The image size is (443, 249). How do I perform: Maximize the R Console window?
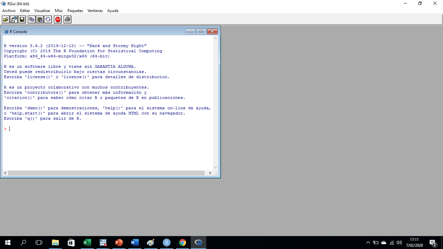pos(201,31)
